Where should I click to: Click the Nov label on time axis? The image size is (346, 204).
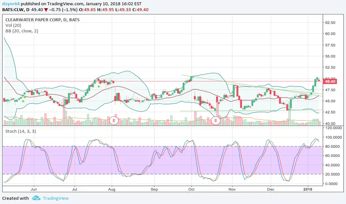pos(232,190)
